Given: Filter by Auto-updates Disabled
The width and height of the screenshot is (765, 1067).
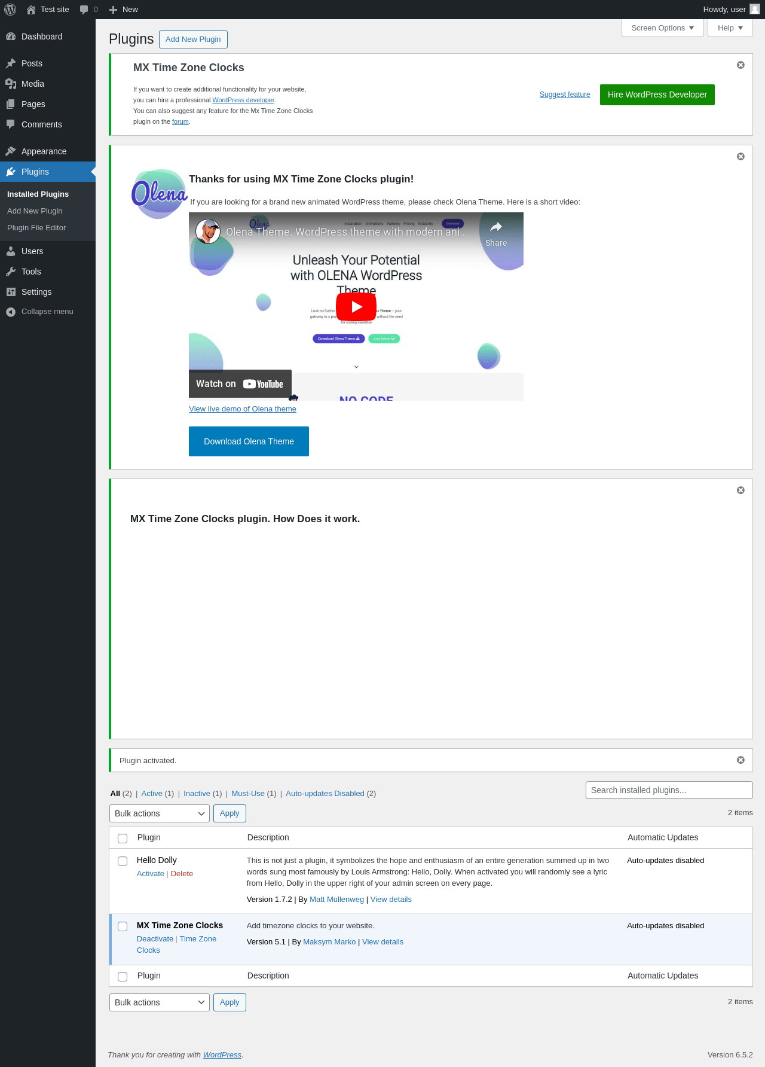Looking at the screenshot, I should pyautogui.click(x=325, y=794).
